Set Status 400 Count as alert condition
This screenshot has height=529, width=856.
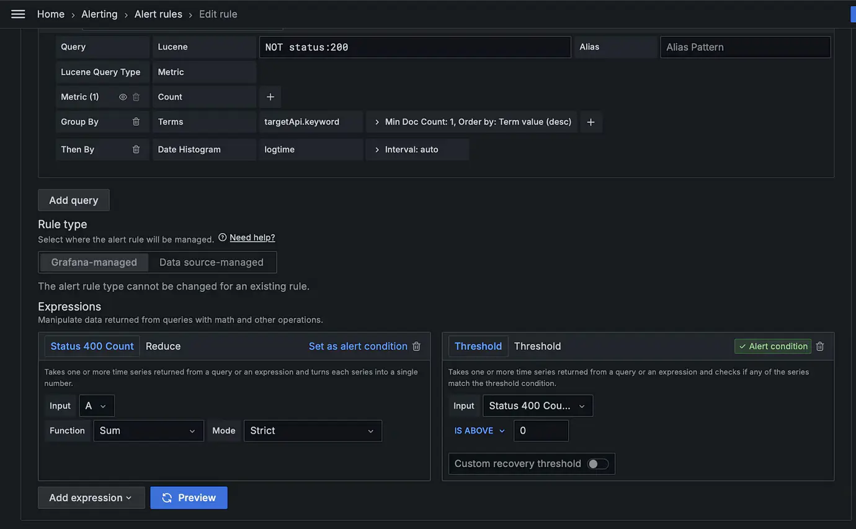point(358,346)
